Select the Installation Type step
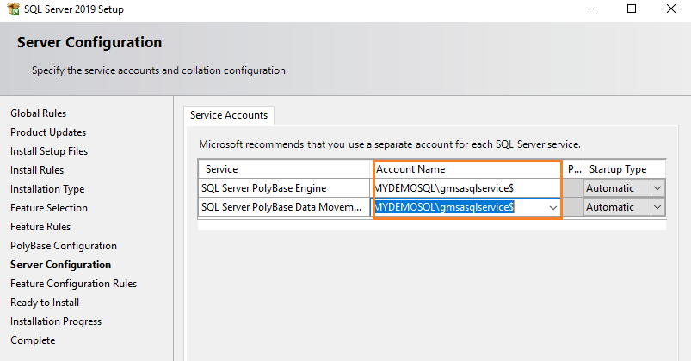The width and height of the screenshot is (691, 361). click(47, 189)
